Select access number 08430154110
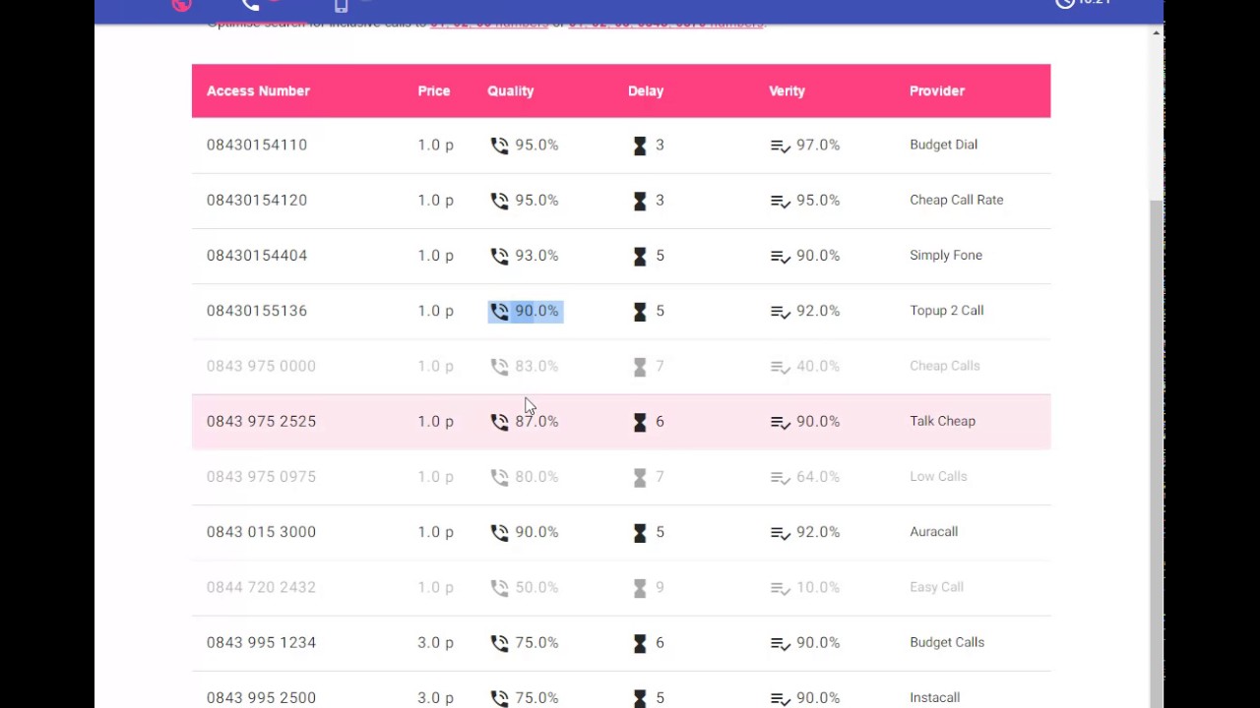Image resolution: width=1260 pixels, height=708 pixels. click(257, 145)
